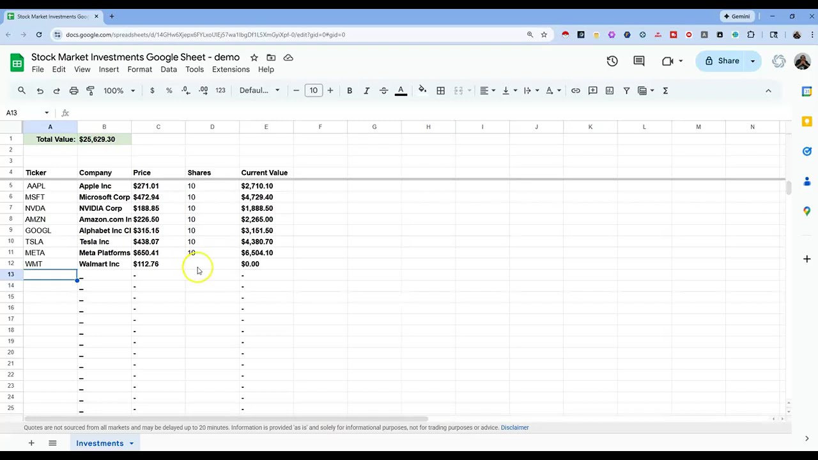The width and height of the screenshot is (818, 460).
Task: Decrease font size with minus
Action: (x=296, y=91)
